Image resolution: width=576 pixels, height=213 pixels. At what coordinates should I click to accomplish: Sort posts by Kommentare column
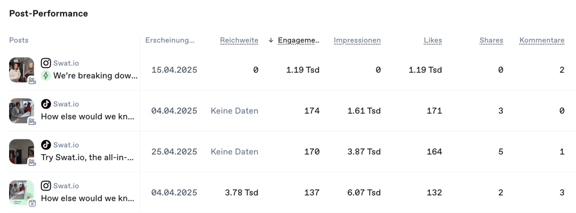coord(542,41)
